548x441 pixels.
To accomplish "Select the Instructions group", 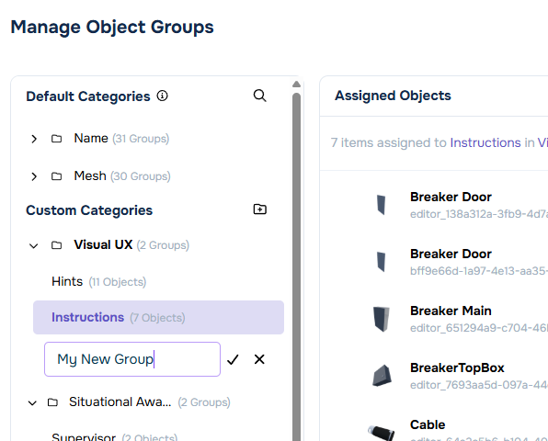I will (x=158, y=317).
